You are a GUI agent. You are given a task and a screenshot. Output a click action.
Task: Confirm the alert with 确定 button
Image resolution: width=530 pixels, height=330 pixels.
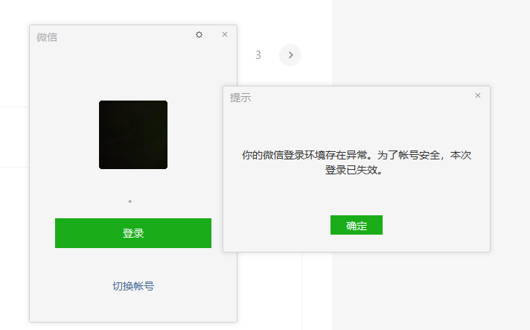point(357,225)
